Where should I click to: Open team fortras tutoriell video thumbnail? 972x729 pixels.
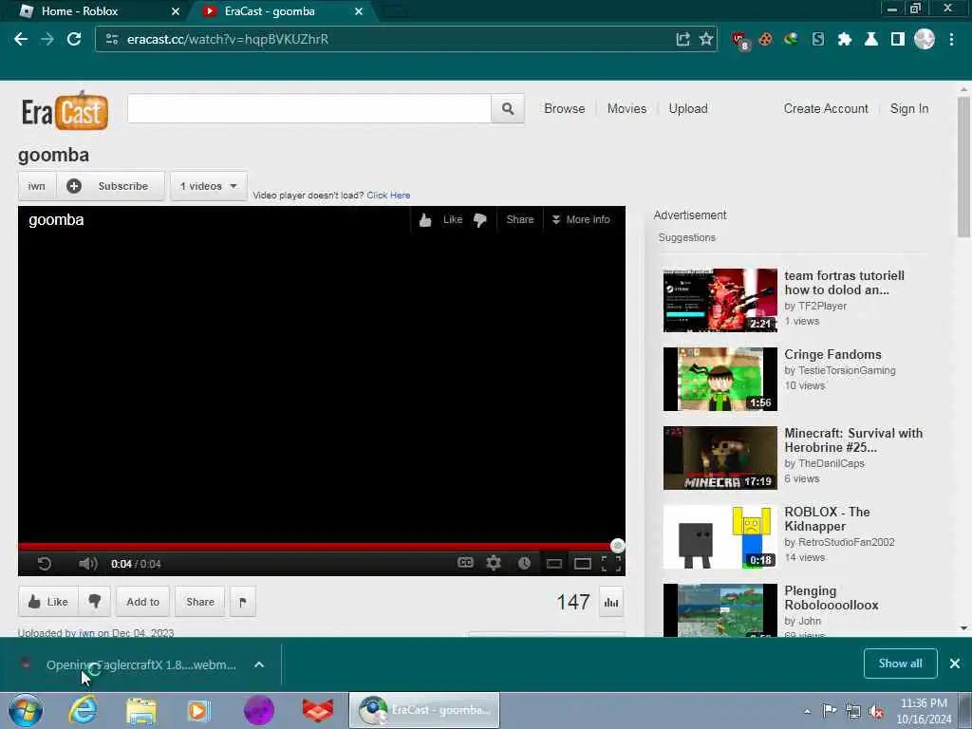point(720,300)
